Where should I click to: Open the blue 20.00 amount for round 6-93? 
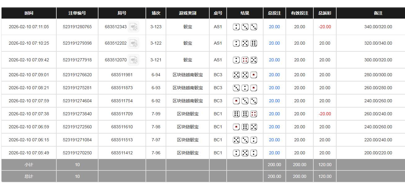pyautogui.click(x=274, y=88)
